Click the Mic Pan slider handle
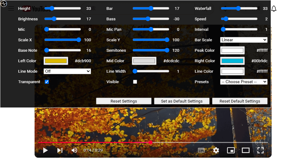284x162 pixels. (151, 29)
